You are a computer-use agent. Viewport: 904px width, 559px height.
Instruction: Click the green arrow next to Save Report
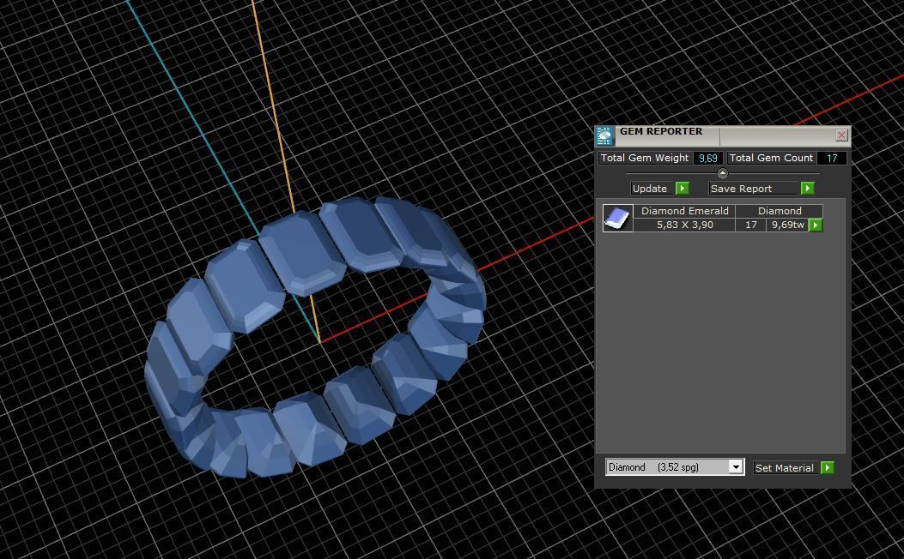807,189
